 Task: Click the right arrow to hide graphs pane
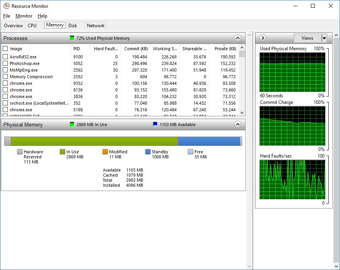pyautogui.click(x=263, y=38)
